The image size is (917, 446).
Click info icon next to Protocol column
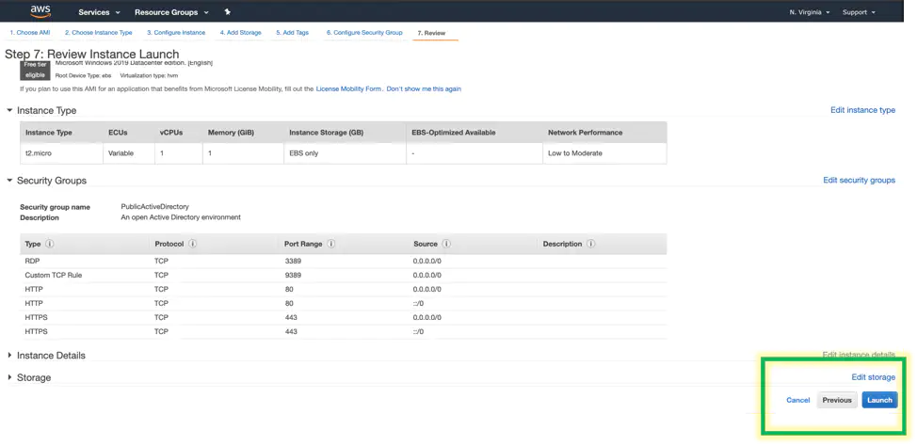tap(192, 244)
